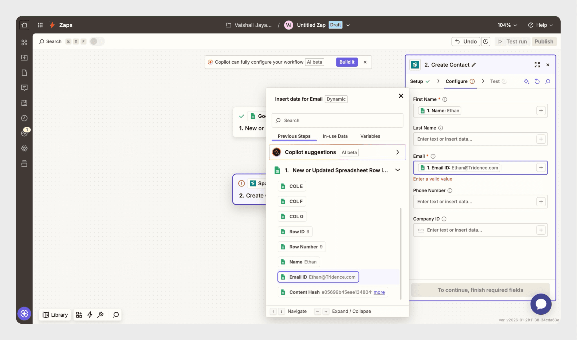This screenshot has width=577, height=340.
Task: Switch to the Variables tab
Action: (x=370, y=136)
